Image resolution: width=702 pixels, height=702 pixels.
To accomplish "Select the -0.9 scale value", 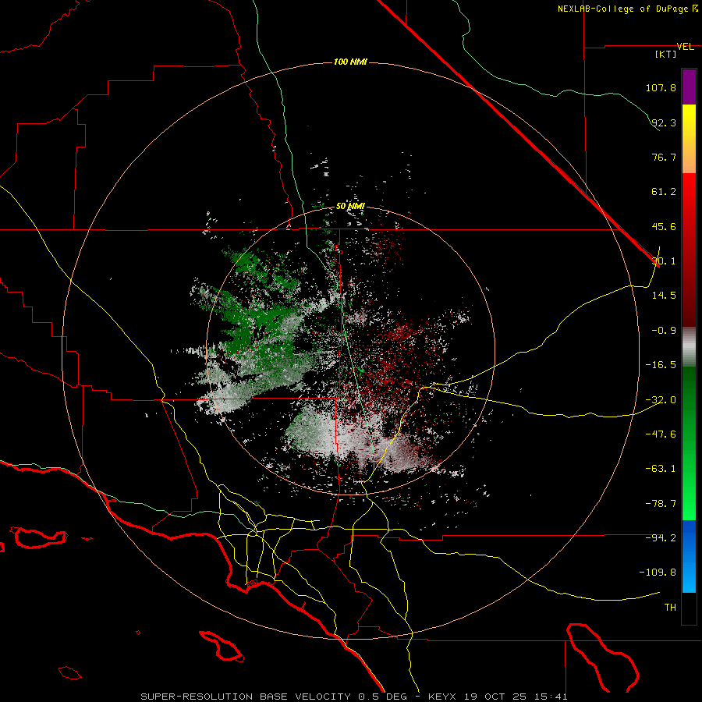I will pyautogui.click(x=664, y=330).
